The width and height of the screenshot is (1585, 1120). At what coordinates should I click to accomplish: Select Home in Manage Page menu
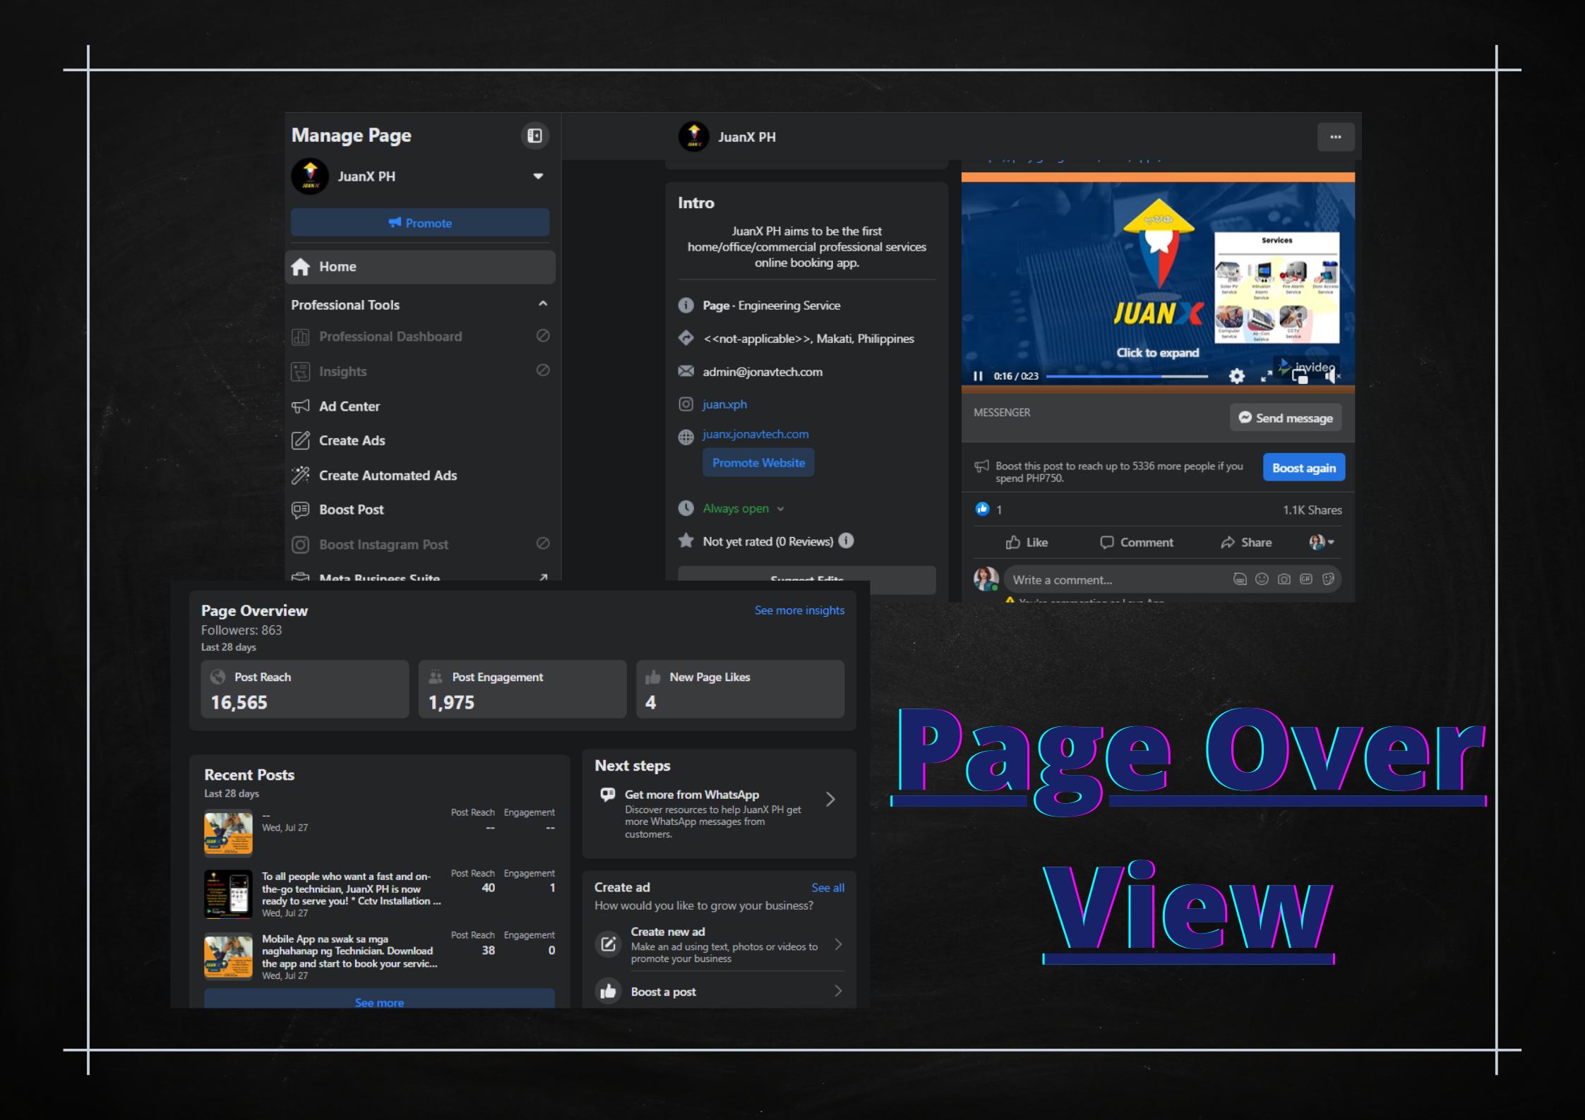point(337,267)
